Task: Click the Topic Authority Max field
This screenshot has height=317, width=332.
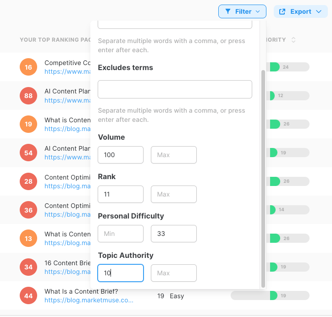Action: (x=174, y=273)
